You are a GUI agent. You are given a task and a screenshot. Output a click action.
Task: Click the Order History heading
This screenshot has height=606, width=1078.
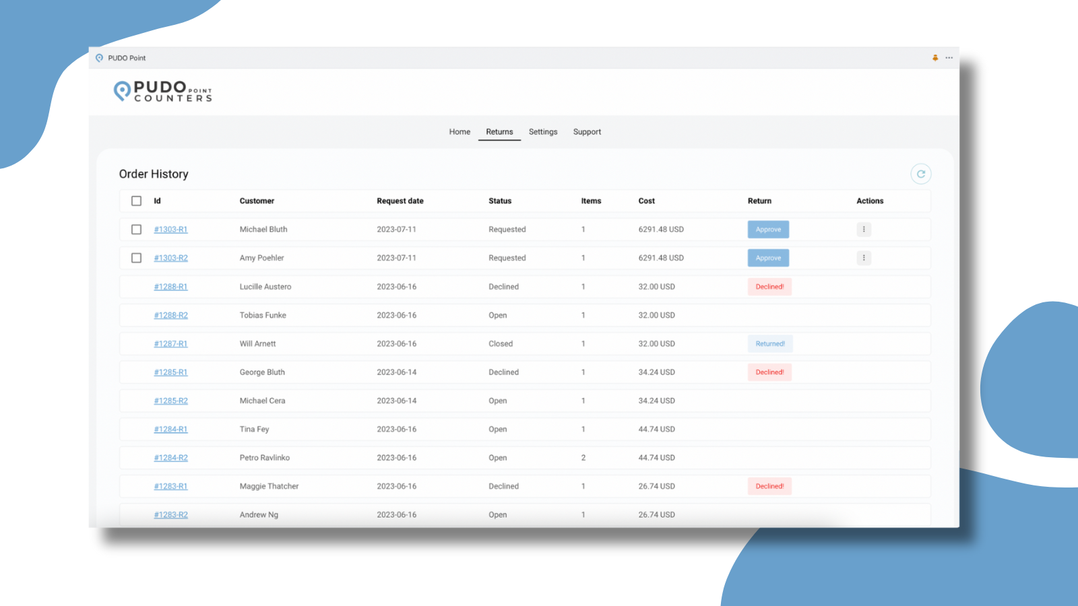pos(154,174)
